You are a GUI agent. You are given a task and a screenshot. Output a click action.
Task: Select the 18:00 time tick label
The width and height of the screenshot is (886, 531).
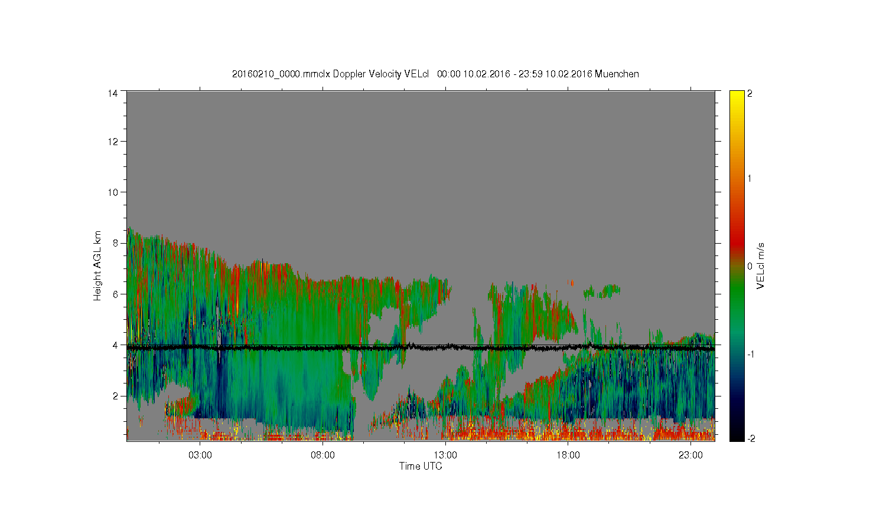click(568, 455)
